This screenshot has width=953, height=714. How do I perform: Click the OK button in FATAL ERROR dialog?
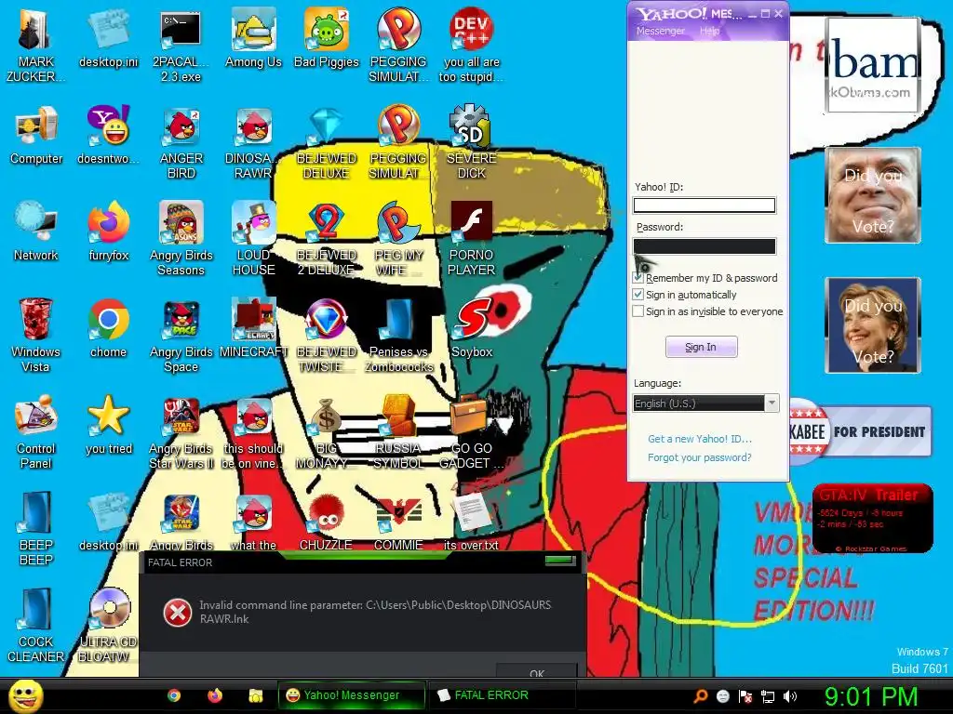pos(537,671)
